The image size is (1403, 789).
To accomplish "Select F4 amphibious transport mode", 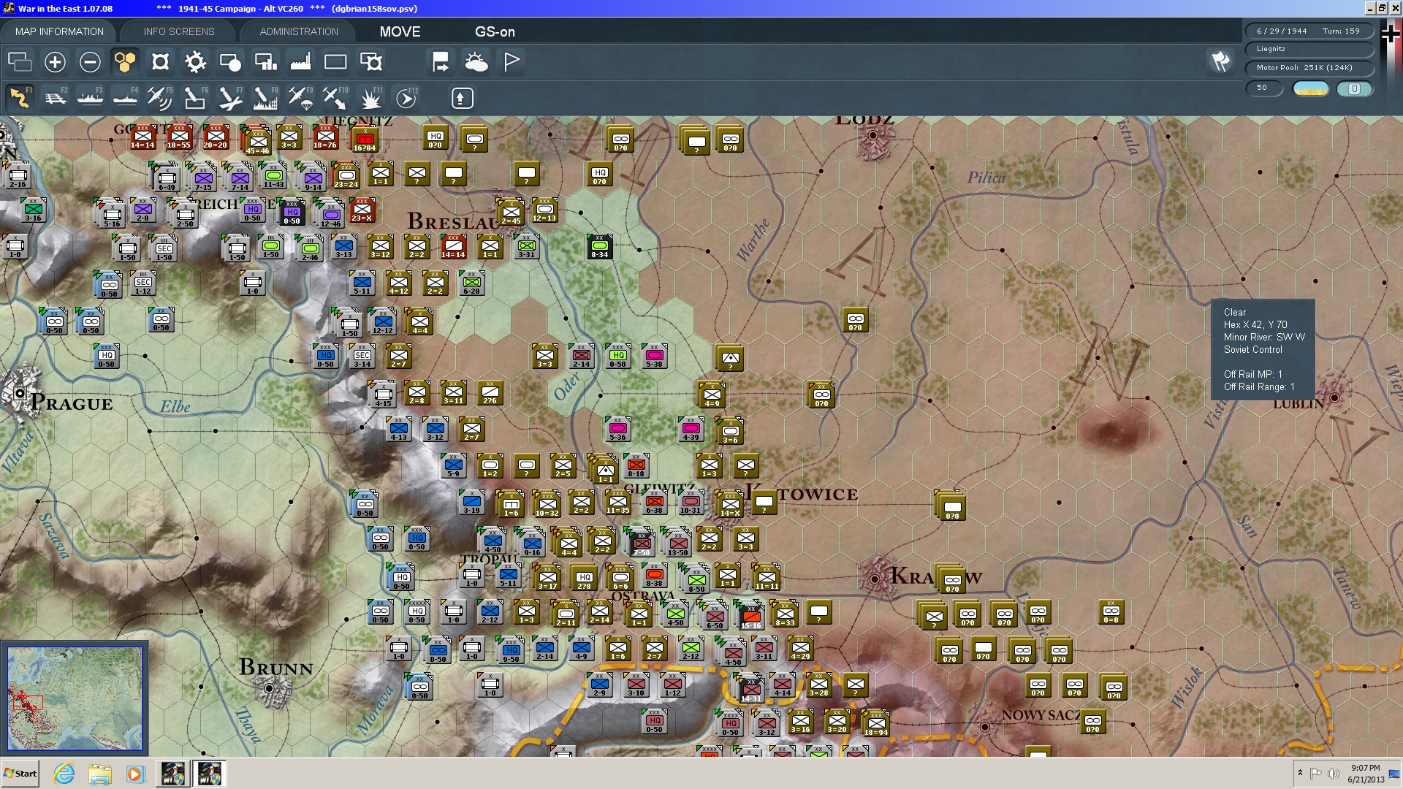I will pyautogui.click(x=125, y=98).
